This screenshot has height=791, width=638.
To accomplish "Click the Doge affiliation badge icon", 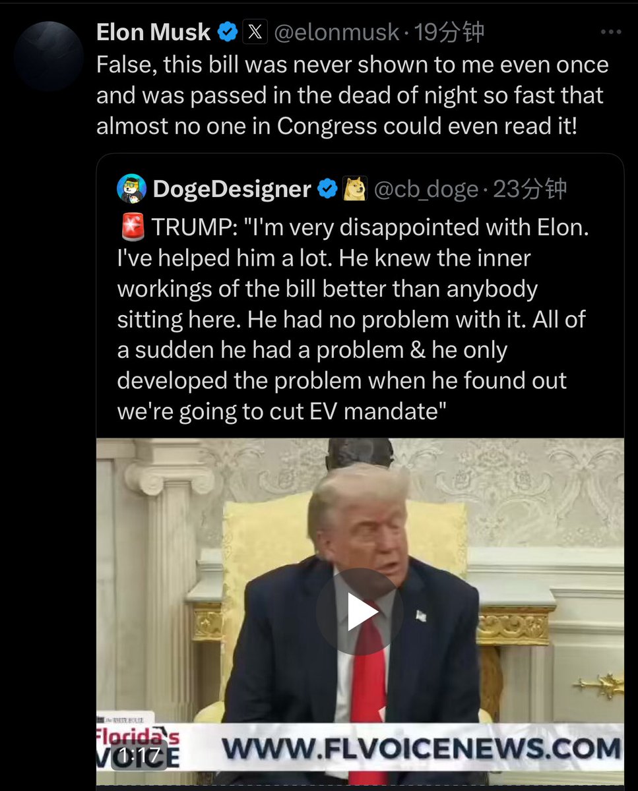I will click(355, 189).
